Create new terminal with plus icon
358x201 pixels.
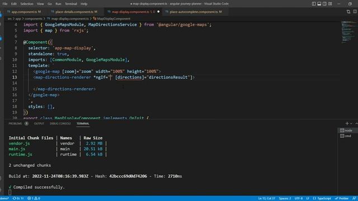347,123
